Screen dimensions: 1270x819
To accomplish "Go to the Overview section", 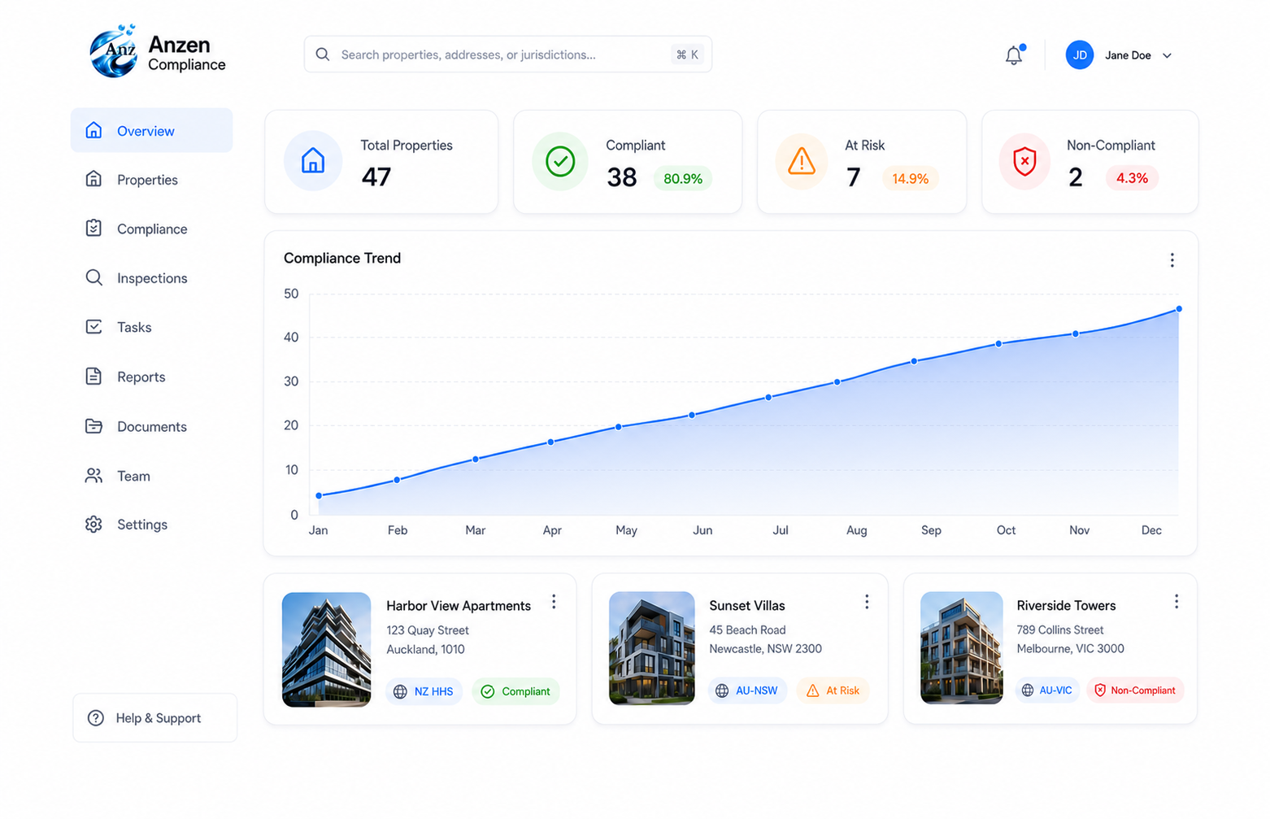I will [x=151, y=130].
